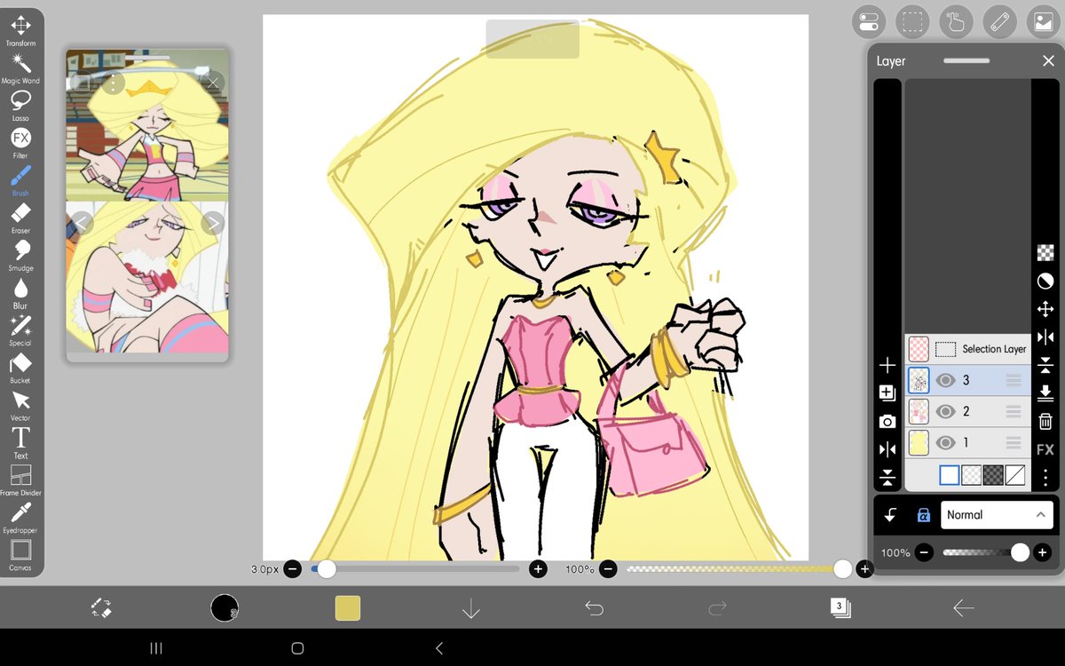
Task: Show next reference image
Action: point(213,223)
